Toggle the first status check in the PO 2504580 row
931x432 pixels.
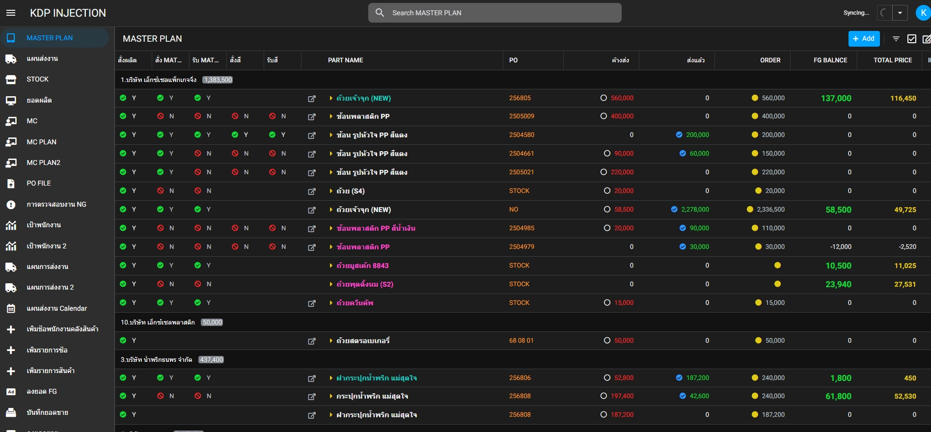pyautogui.click(x=123, y=135)
